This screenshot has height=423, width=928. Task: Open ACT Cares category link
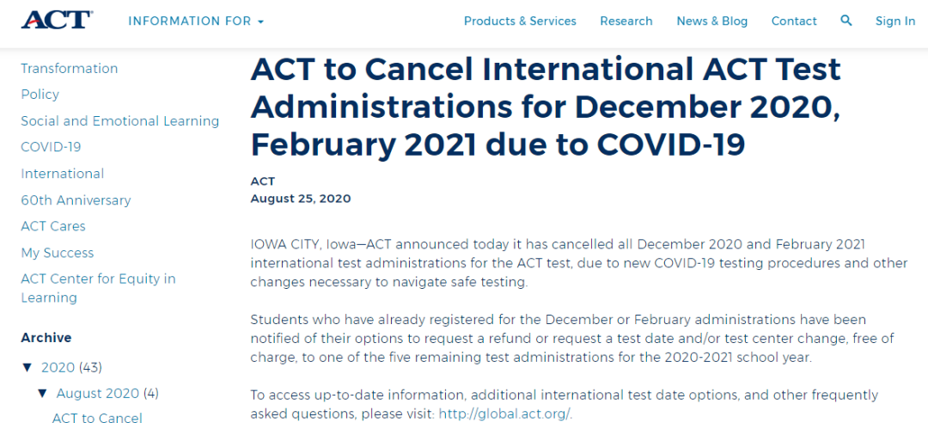[x=53, y=226]
